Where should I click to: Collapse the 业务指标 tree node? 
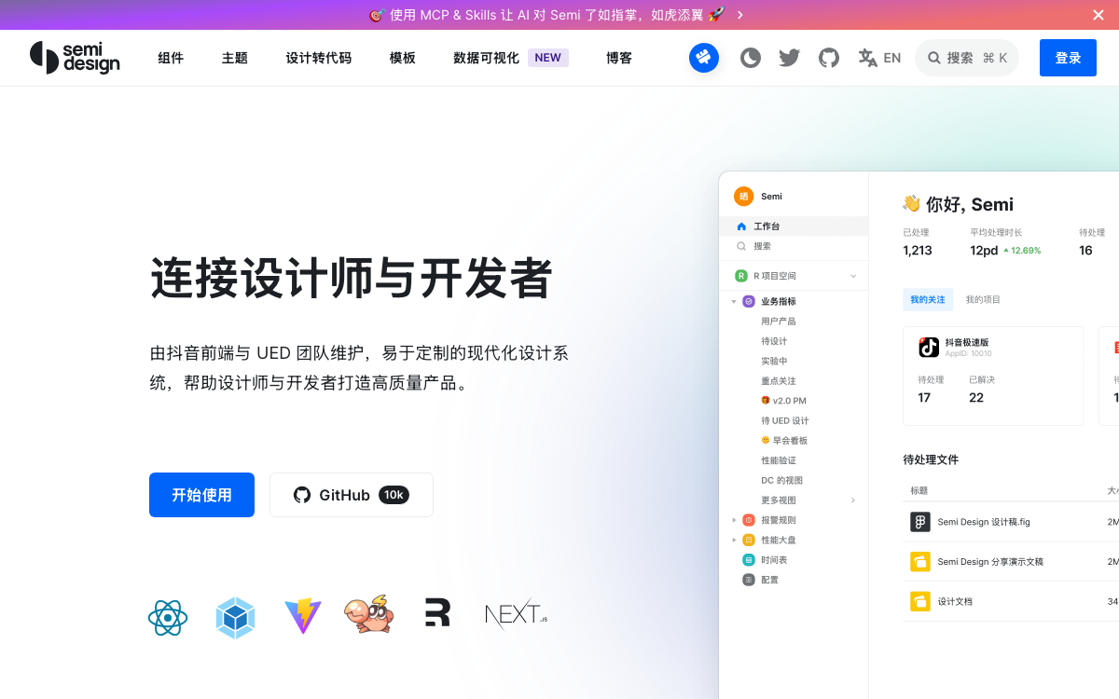click(x=734, y=302)
